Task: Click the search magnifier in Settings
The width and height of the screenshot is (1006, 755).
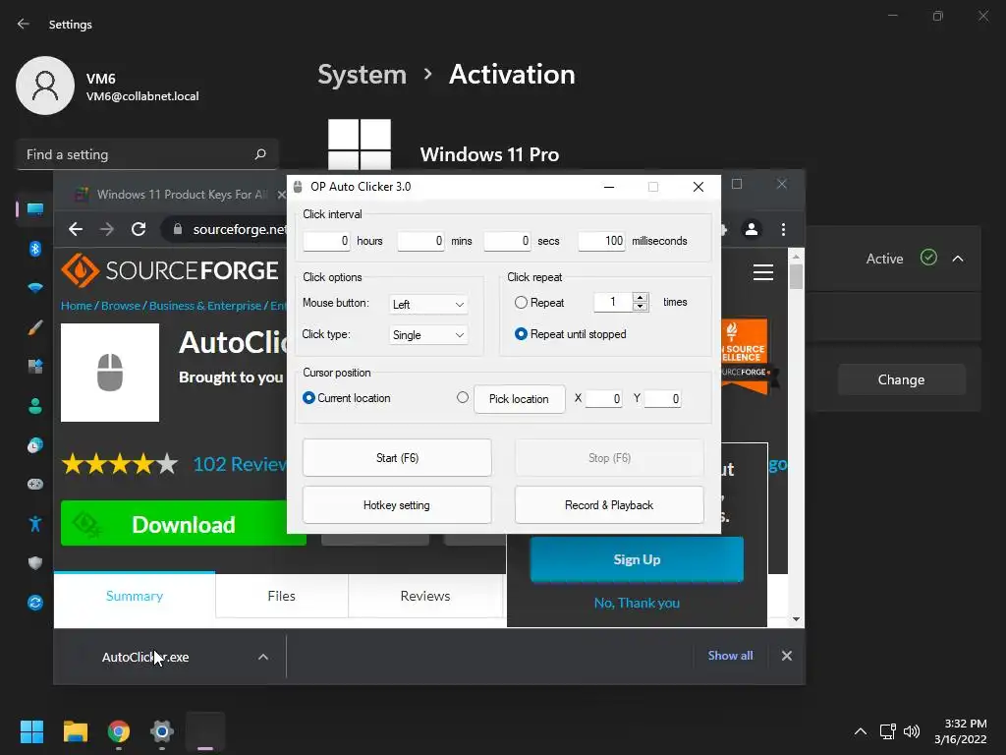Action: [260, 154]
